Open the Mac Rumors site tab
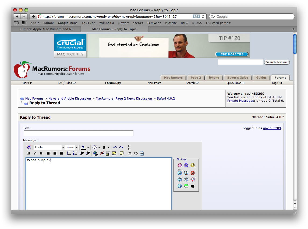This screenshot has height=229, width=308. [173, 78]
